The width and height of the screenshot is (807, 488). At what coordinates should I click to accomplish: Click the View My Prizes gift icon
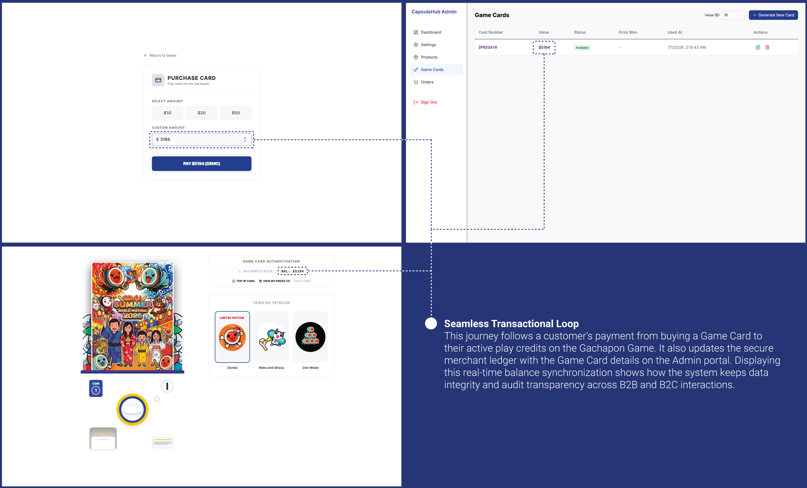tap(260, 281)
